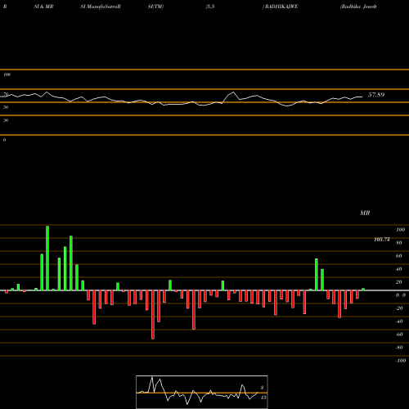Click the current RSI value 57.89
Image resolution: width=409 pixels, height=409 pixels.
[x=376, y=95]
